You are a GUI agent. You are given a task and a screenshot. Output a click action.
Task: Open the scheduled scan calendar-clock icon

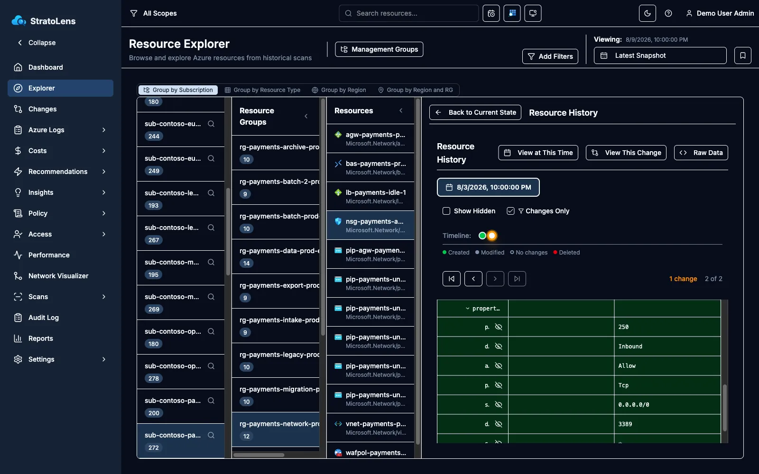(x=491, y=13)
